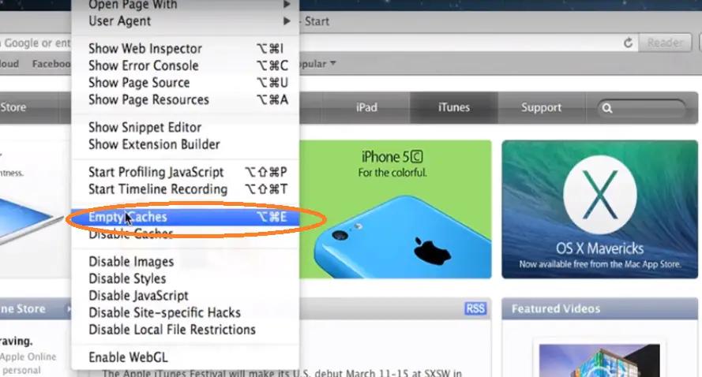702x377 pixels.
Task: Open the Facebook bookmark in bookmarks bar
Action: [51, 64]
